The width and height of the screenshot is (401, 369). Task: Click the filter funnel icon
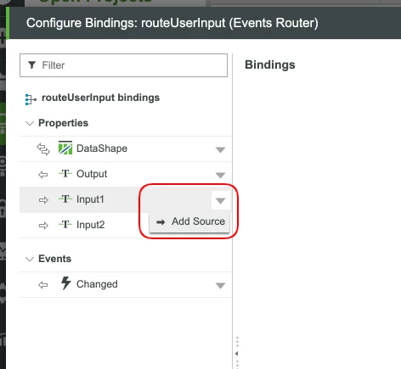pos(31,65)
